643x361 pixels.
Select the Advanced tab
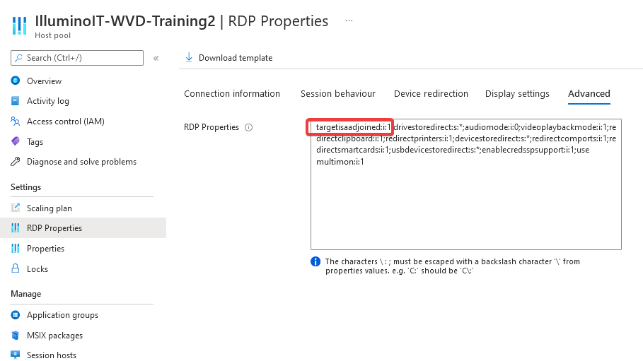pyautogui.click(x=589, y=93)
